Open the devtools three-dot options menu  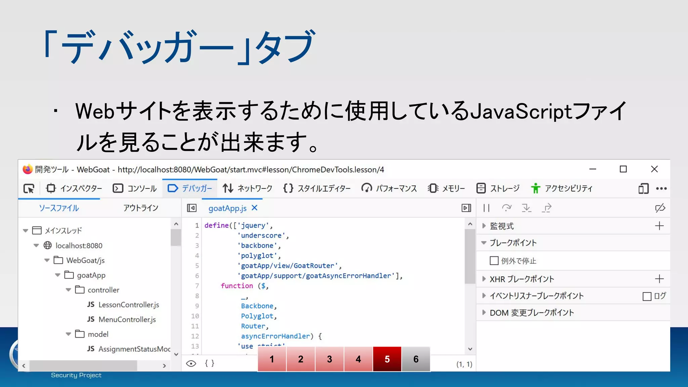click(661, 188)
